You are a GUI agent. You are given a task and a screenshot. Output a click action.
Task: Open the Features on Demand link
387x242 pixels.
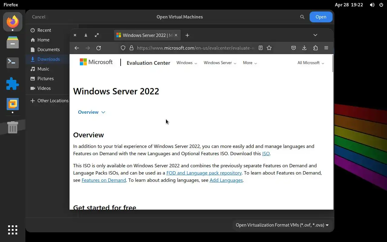tap(104, 180)
